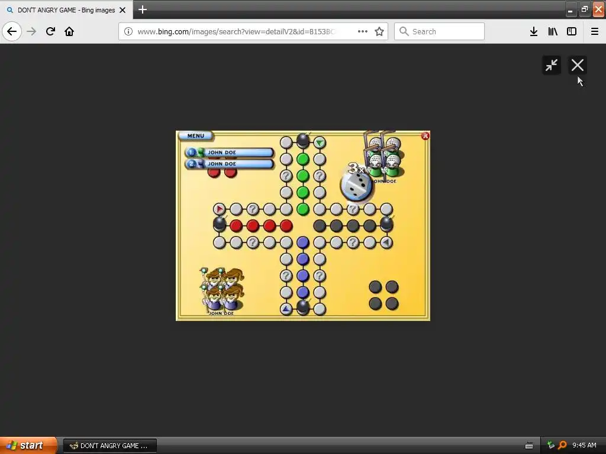This screenshot has height=454, width=606.
Task: Close the DON'T ANGRY GAME tab
Action: [123, 10]
